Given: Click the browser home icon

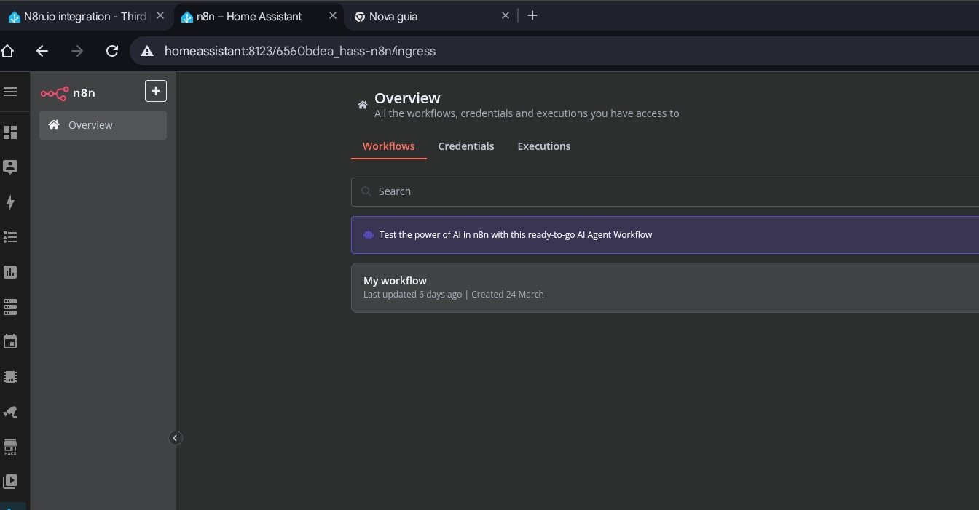Looking at the screenshot, I should (7, 51).
